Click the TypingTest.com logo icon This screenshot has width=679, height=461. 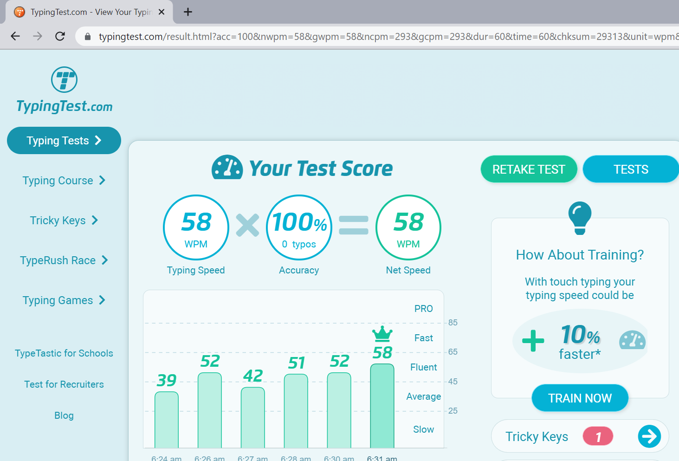tap(64, 79)
